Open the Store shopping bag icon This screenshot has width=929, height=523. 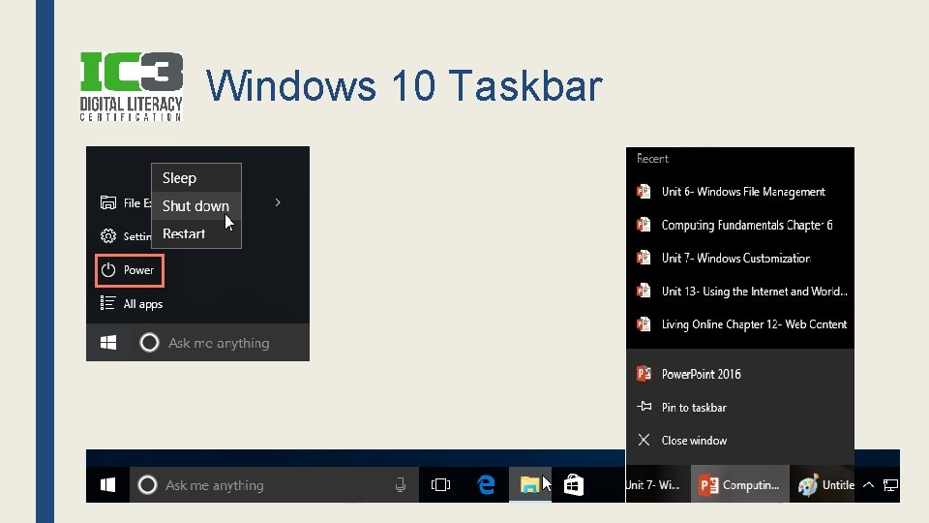[x=574, y=485]
